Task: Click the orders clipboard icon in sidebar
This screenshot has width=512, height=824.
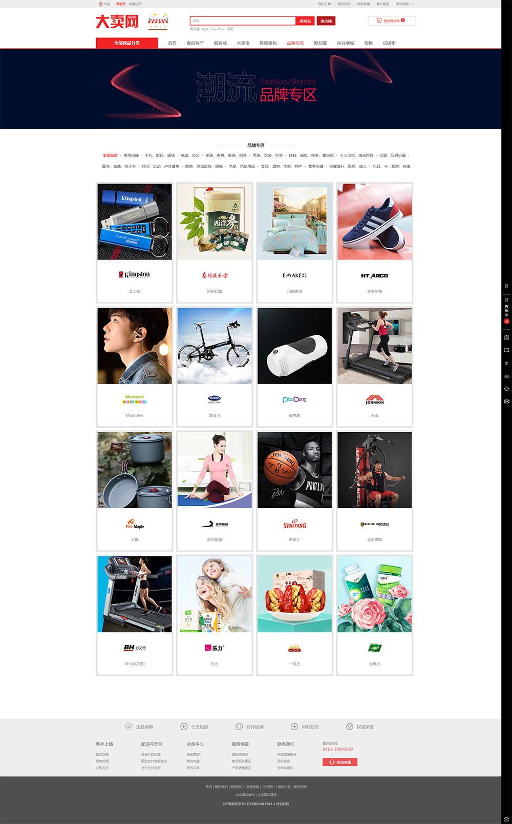Action: click(x=506, y=337)
